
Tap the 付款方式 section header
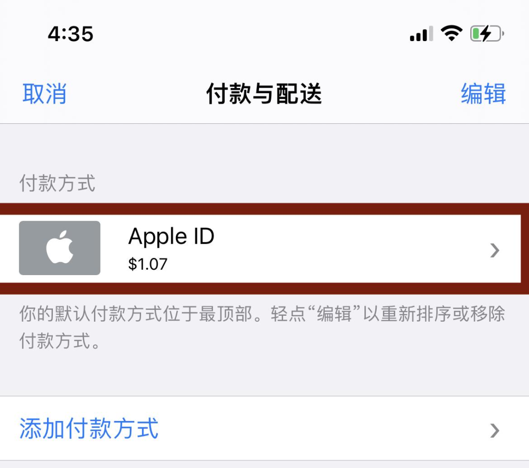click(57, 183)
